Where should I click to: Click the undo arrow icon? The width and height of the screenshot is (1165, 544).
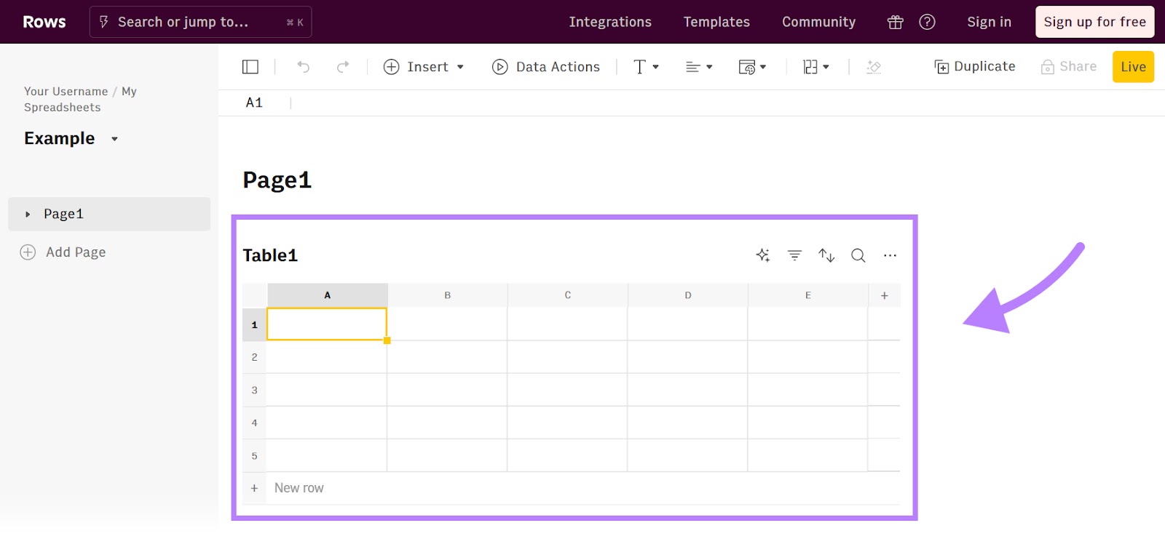click(x=304, y=67)
